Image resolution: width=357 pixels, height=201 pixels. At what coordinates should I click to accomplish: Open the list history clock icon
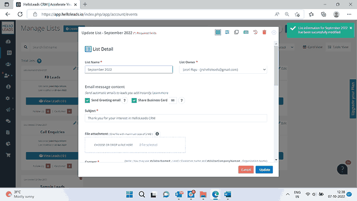pos(255,32)
